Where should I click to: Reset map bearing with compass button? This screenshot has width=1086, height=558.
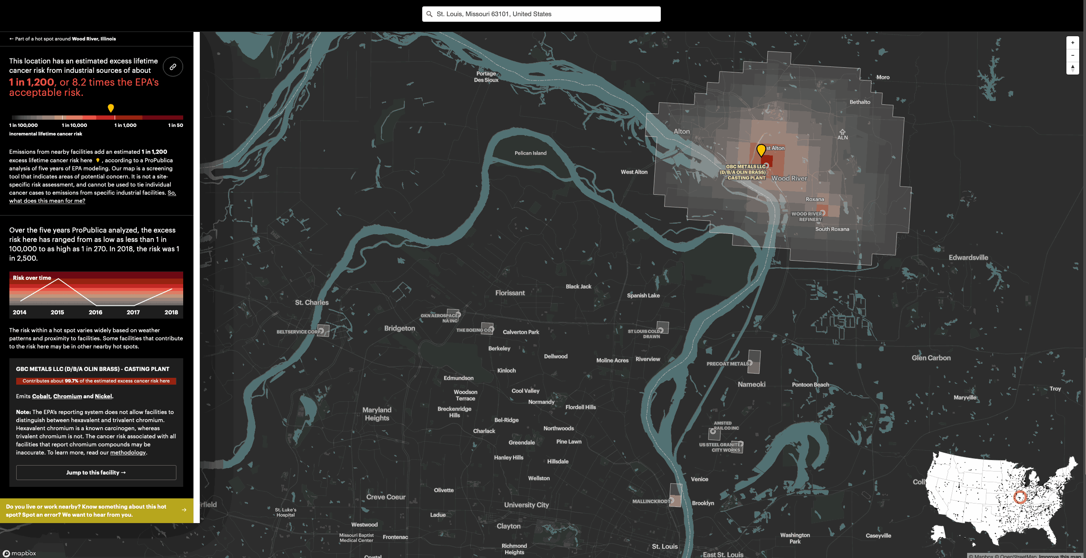pos(1072,68)
